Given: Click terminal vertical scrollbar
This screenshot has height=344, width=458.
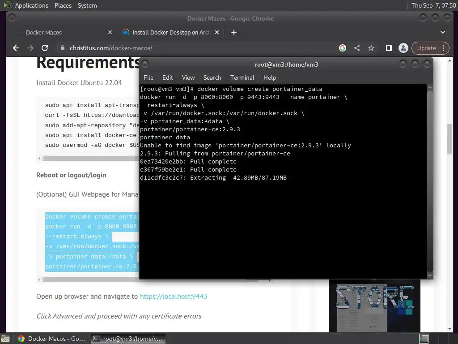Looking at the screenshot, I should (430, 181).
